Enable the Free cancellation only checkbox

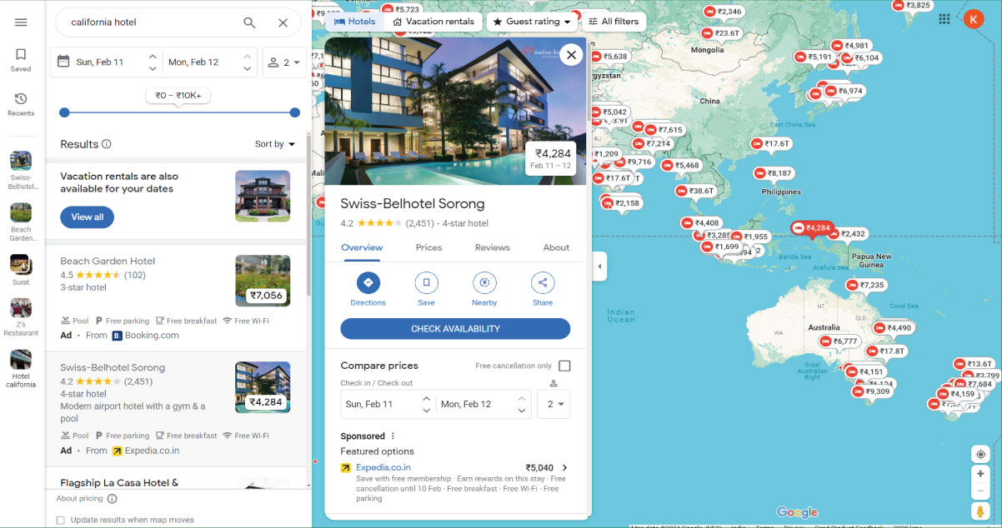[x=564, y=365]
